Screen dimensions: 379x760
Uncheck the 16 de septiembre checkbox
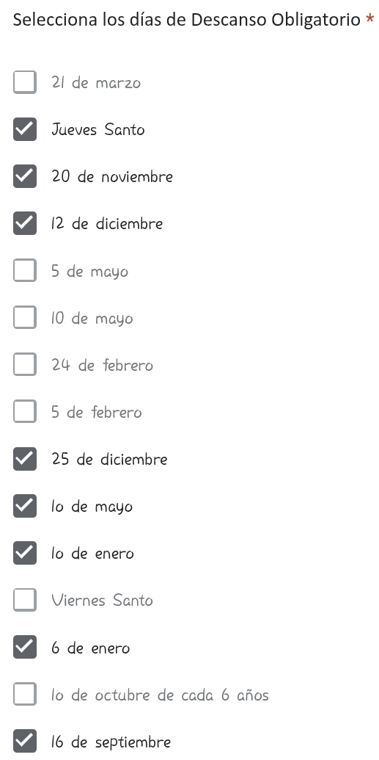[25, 741]
